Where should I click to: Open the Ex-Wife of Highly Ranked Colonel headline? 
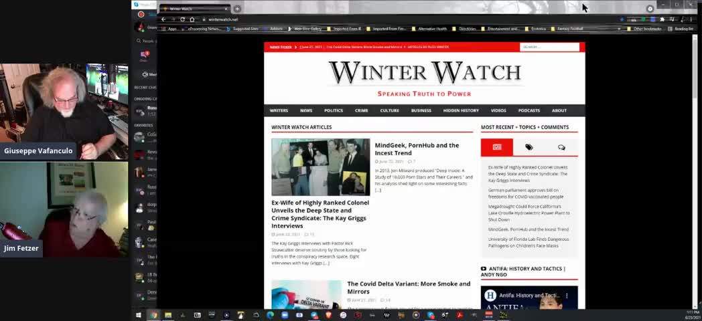(320, 214)
